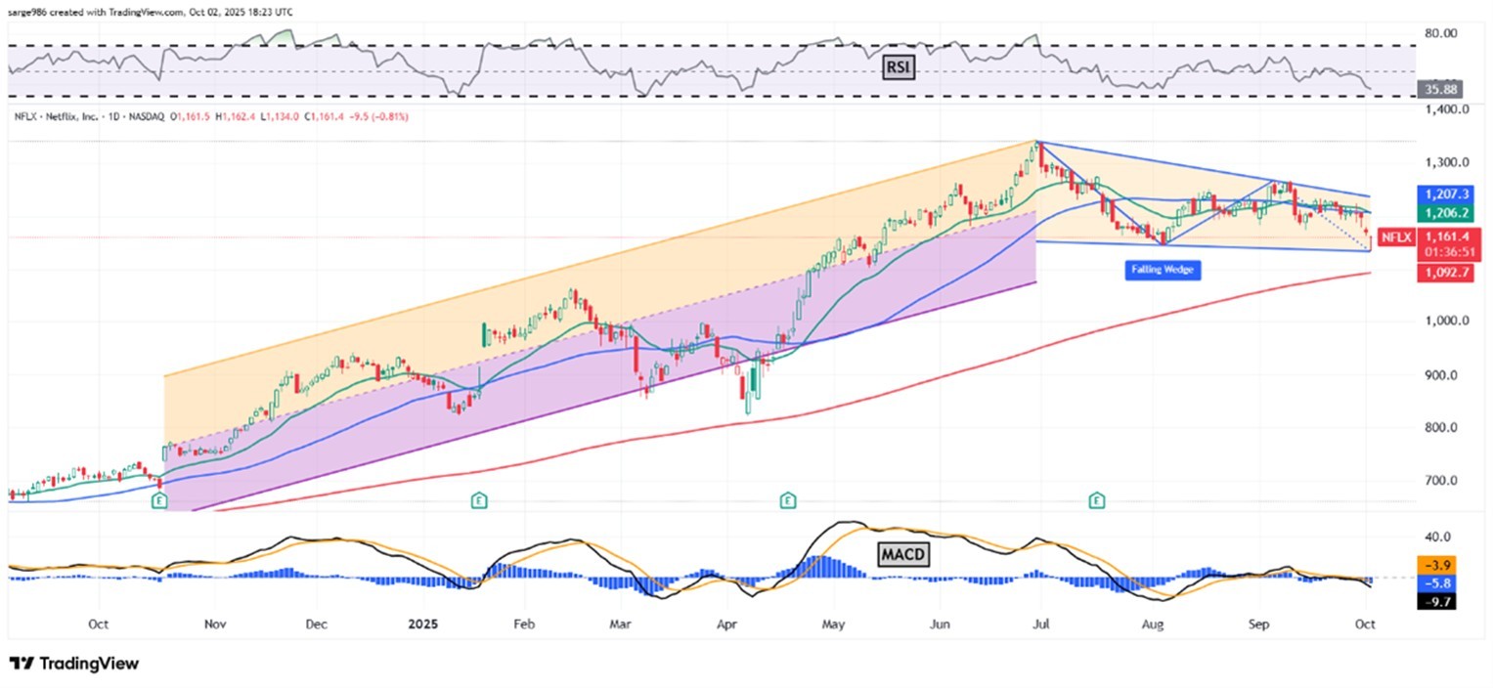Click the earnings 'E' marker near late October
Viewport: 1493px width, 688px height.
tap(158, 500)
